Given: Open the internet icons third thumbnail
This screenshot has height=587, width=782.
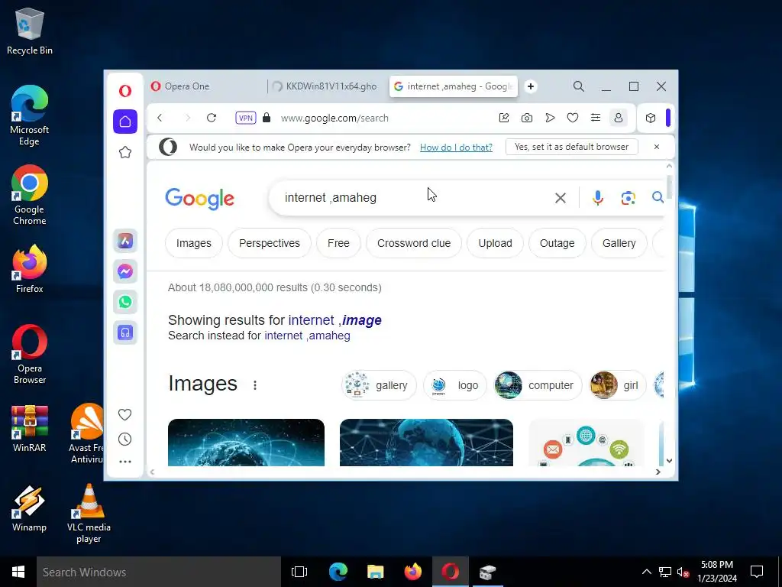Looking at the screenshot, I should point(586,443).
